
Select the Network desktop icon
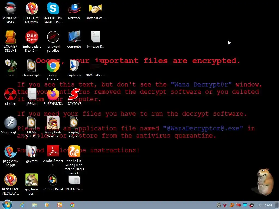74,11
